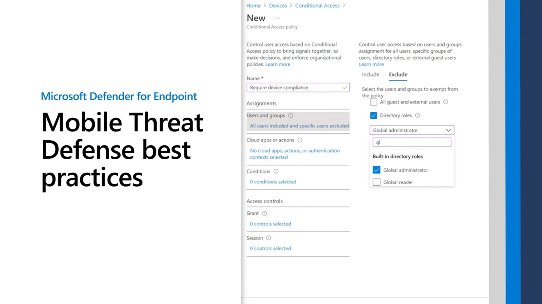Enable the Directory roles checkbox
The image size is (542, 304).
[x=373, y=115]
